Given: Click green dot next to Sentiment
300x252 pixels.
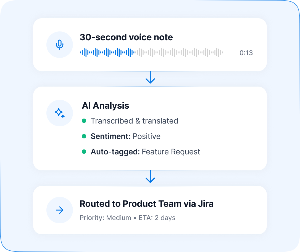Looking at the screenshot, I should click(x=84, y=136).
